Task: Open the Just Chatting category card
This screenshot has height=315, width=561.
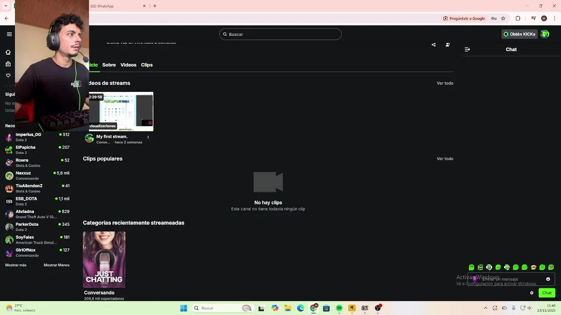Action: (104, 260)
